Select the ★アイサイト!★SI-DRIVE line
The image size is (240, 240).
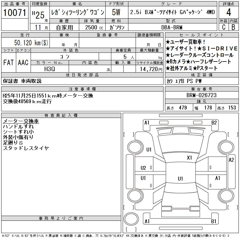tap(202, 49)
